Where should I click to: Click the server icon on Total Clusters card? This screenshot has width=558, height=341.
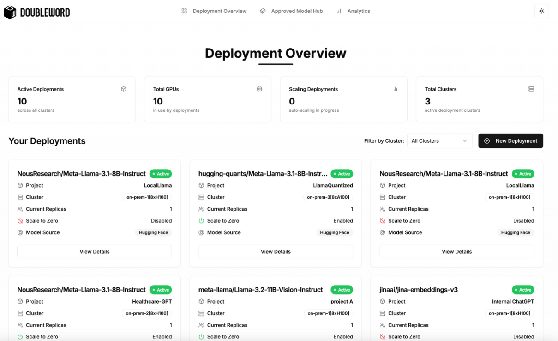[x=531, y=89]
